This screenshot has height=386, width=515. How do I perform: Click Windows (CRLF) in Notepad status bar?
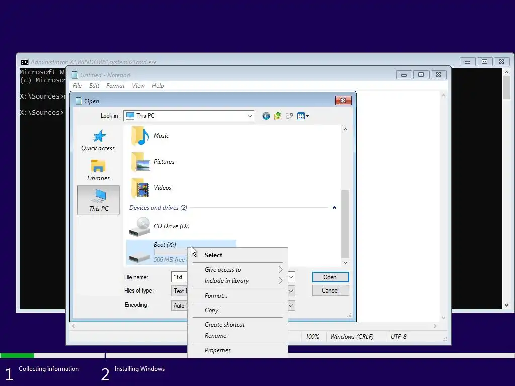pyautogui.click(x=352, y=337)
